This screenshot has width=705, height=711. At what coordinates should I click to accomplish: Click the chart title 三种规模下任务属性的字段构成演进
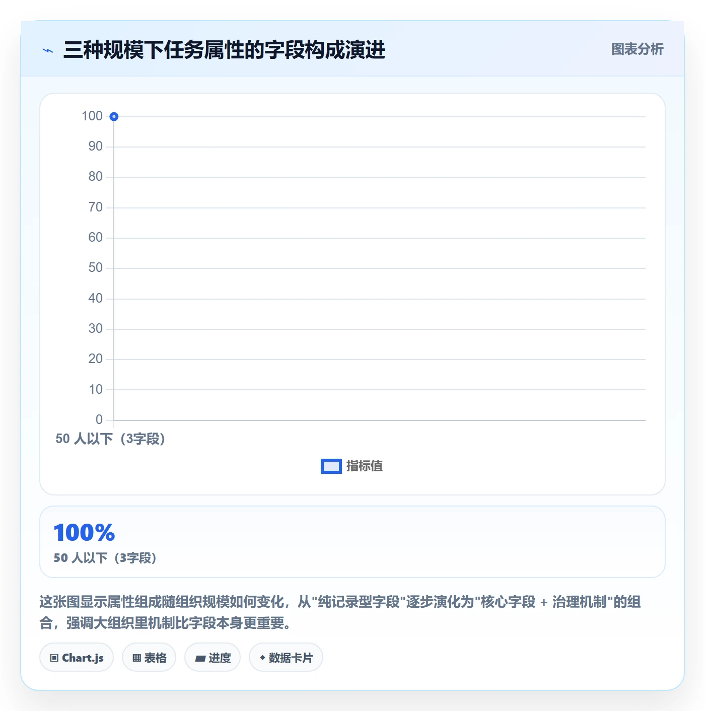[224, 50]
